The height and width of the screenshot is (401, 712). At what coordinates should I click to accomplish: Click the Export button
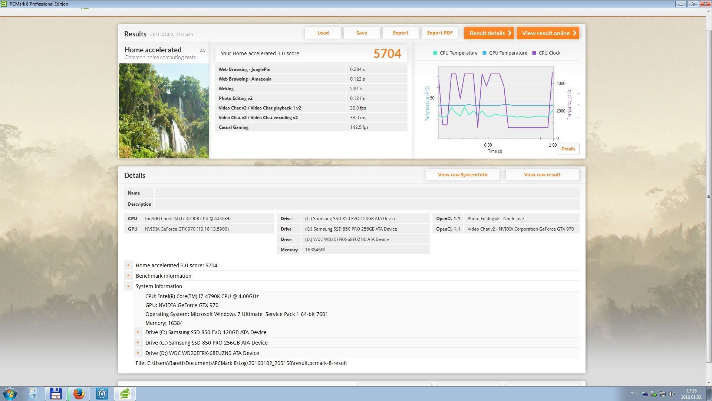point(400,33)
